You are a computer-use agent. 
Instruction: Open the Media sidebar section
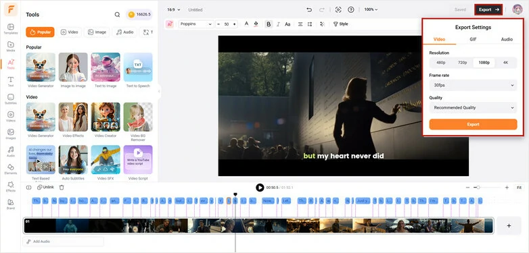pyautogui.click(x=10, y=47)
